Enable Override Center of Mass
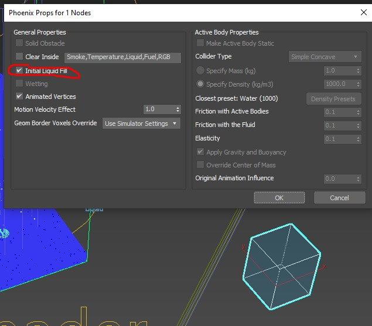Screen dimensions: 372x326 (200, 164)
